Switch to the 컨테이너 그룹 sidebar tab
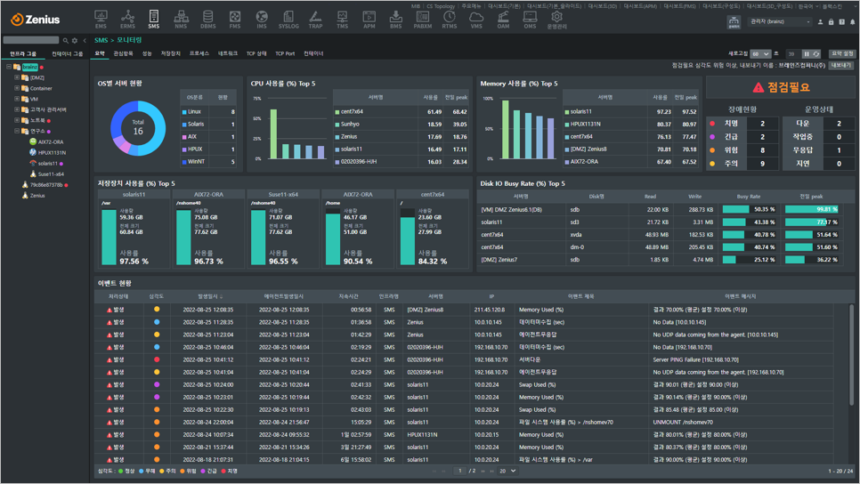Screen dimensions: 860x484 point(67,53)
